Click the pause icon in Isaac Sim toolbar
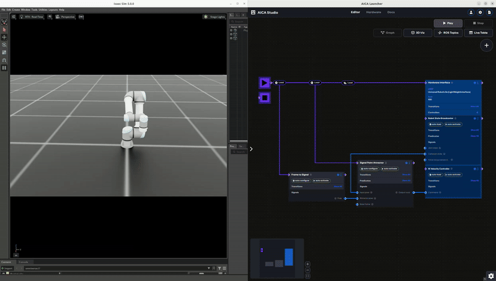 [x=4, y=67]
